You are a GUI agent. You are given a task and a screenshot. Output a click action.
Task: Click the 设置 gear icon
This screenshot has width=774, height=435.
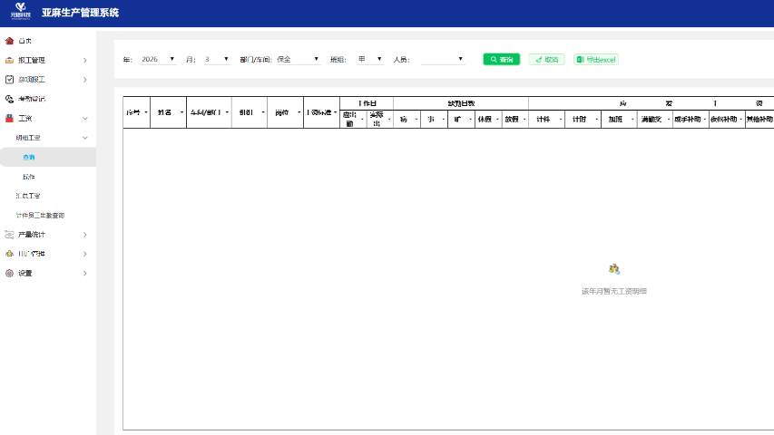(9, 273)
